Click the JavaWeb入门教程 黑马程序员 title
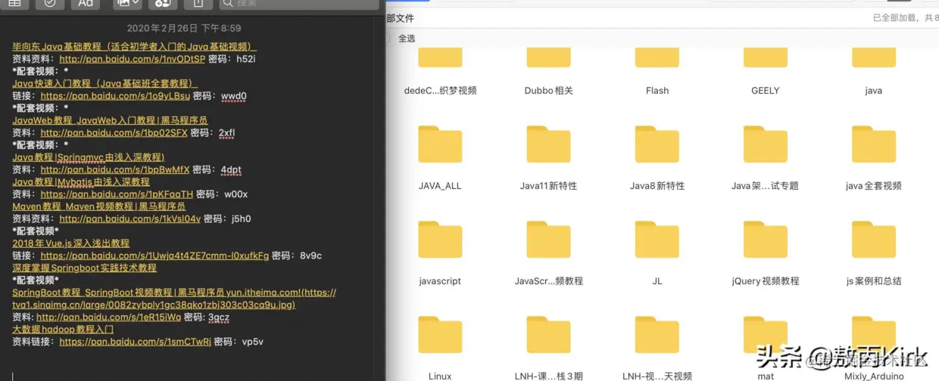The height and width of the screenshot is (381, 939). click(110, 120)
